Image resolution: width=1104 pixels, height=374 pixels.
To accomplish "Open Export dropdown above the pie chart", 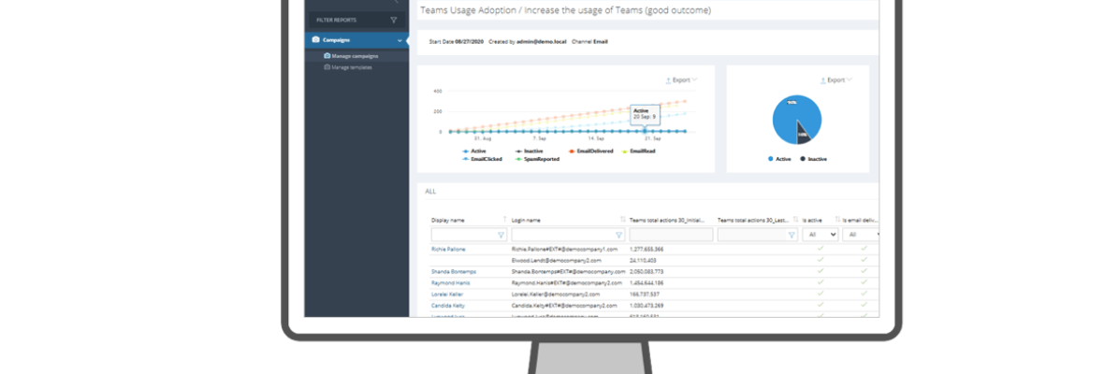I will (x=835, y=80).
